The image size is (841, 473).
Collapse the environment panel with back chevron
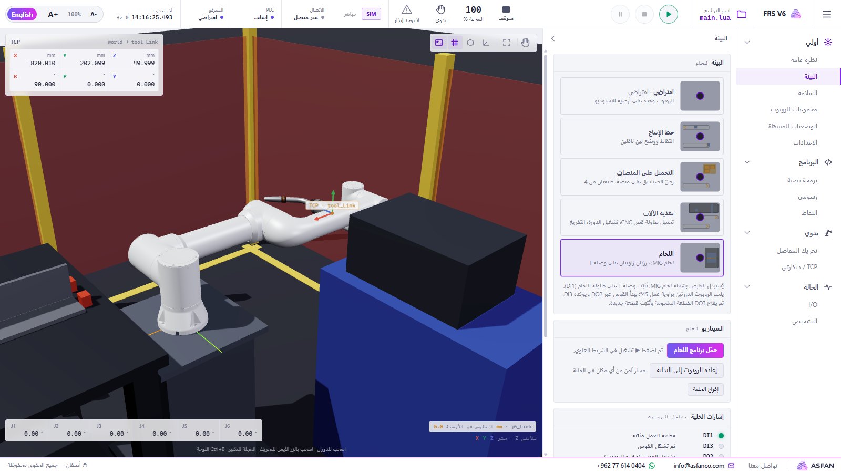click(553, 38)
